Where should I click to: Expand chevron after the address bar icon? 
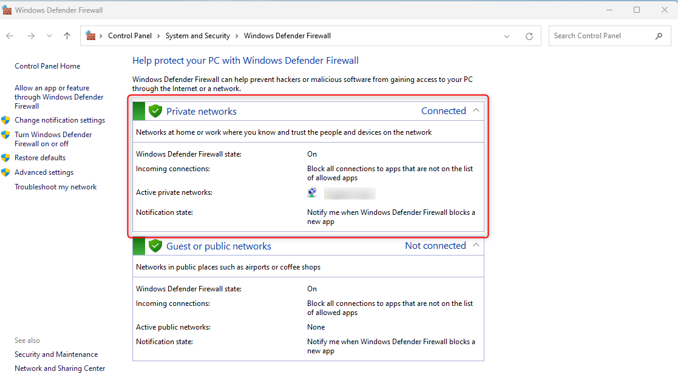[x=101, y=36]
